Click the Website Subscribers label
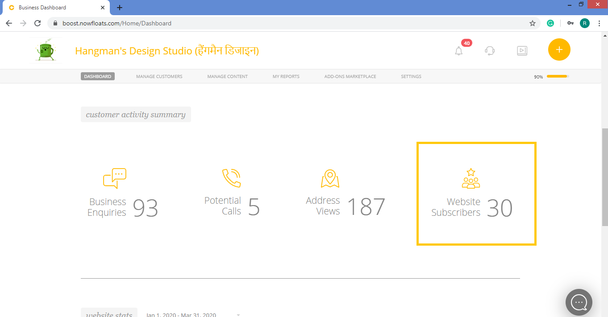 pyautogui.click(x=456, y=207)
